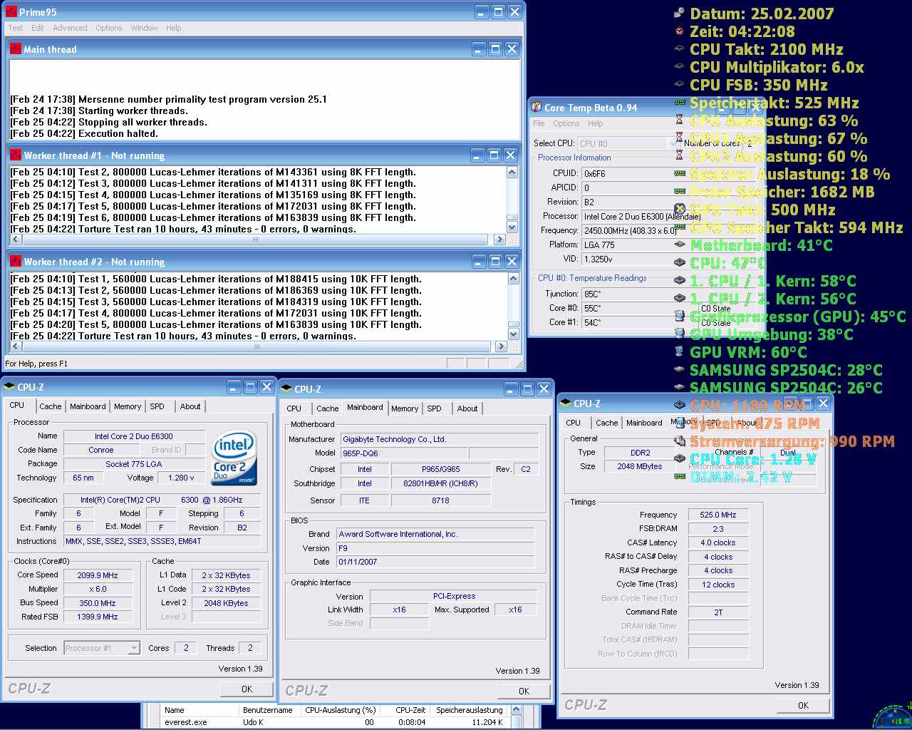Click the CPU Multiplikator overlay icon
This screenshot has width=912, height=730.
click(679, 66)
